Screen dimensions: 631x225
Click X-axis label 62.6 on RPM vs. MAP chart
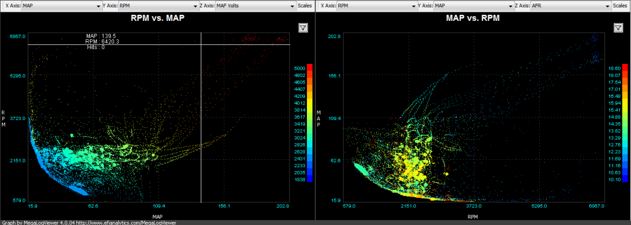(94, 206)
